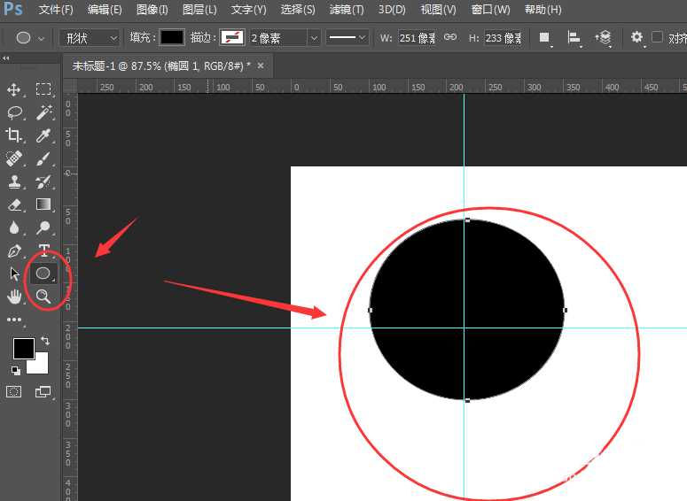
Task: Enable the align edges checkbox
Action: click(x=657, y=37)
